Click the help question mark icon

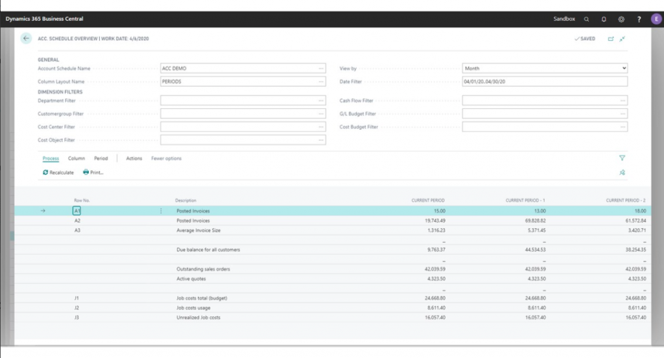pos(639,19)
